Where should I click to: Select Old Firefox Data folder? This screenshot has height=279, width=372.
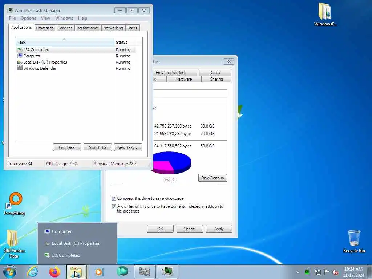14,244
